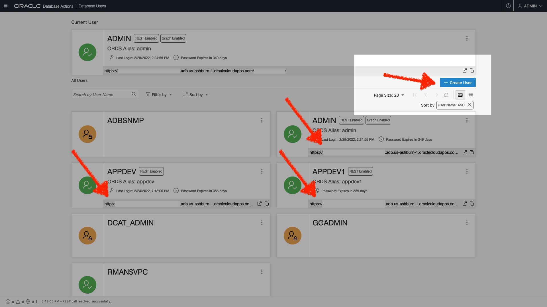Open the Sort by dropdown

[x=195, y=94]
